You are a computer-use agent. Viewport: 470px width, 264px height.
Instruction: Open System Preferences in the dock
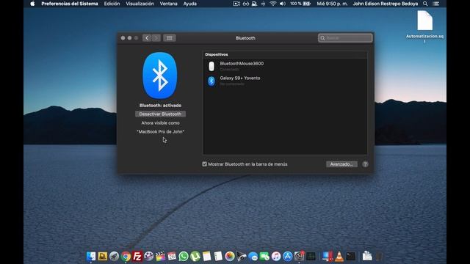[299, 256]
